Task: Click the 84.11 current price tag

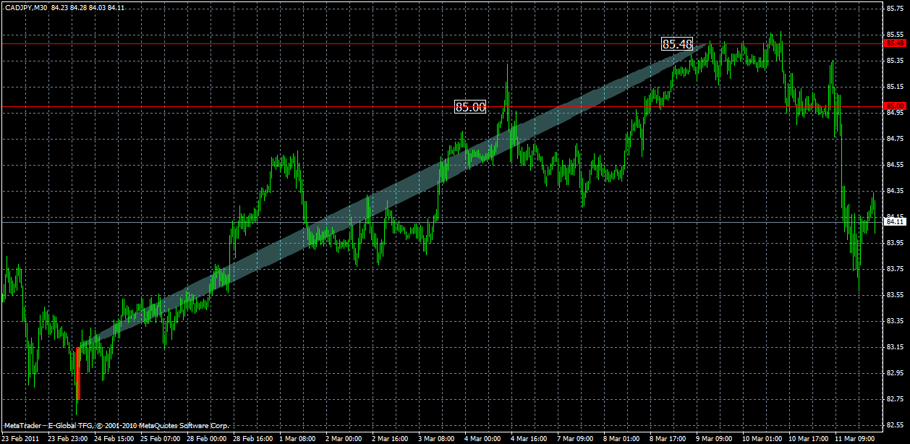Action: [x=896, y=223]
